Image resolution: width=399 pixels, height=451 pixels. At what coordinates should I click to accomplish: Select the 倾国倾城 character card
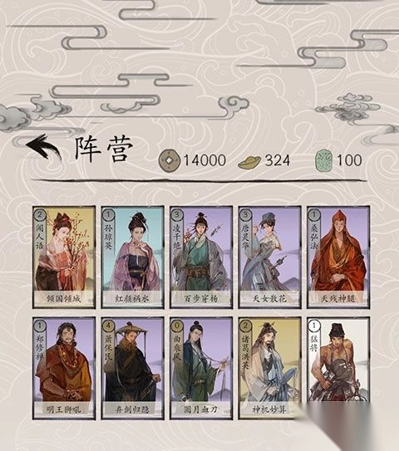pos(64,257)
